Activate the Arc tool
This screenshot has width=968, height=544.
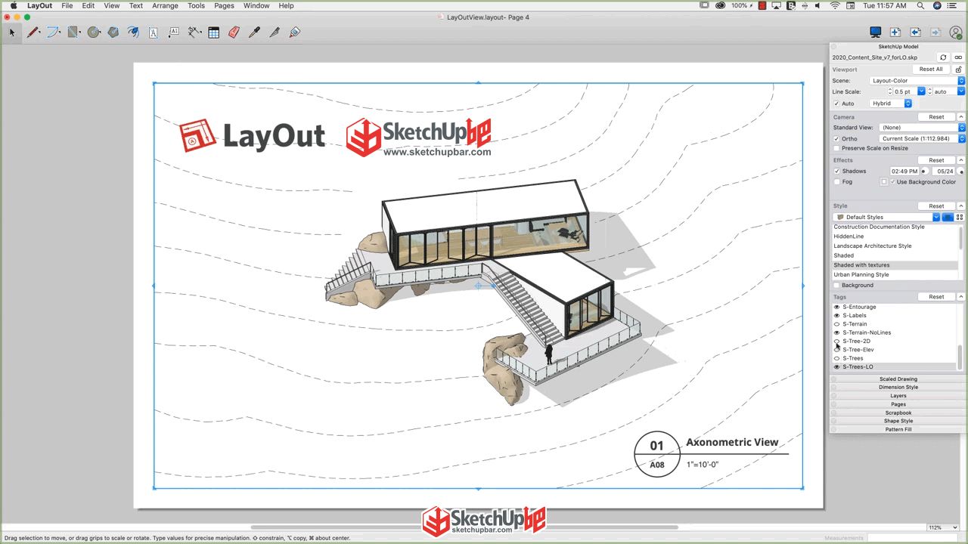pos(54,32)
